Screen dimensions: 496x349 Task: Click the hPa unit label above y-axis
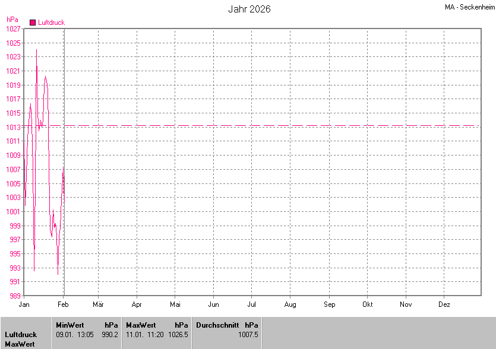pos(12,20)
